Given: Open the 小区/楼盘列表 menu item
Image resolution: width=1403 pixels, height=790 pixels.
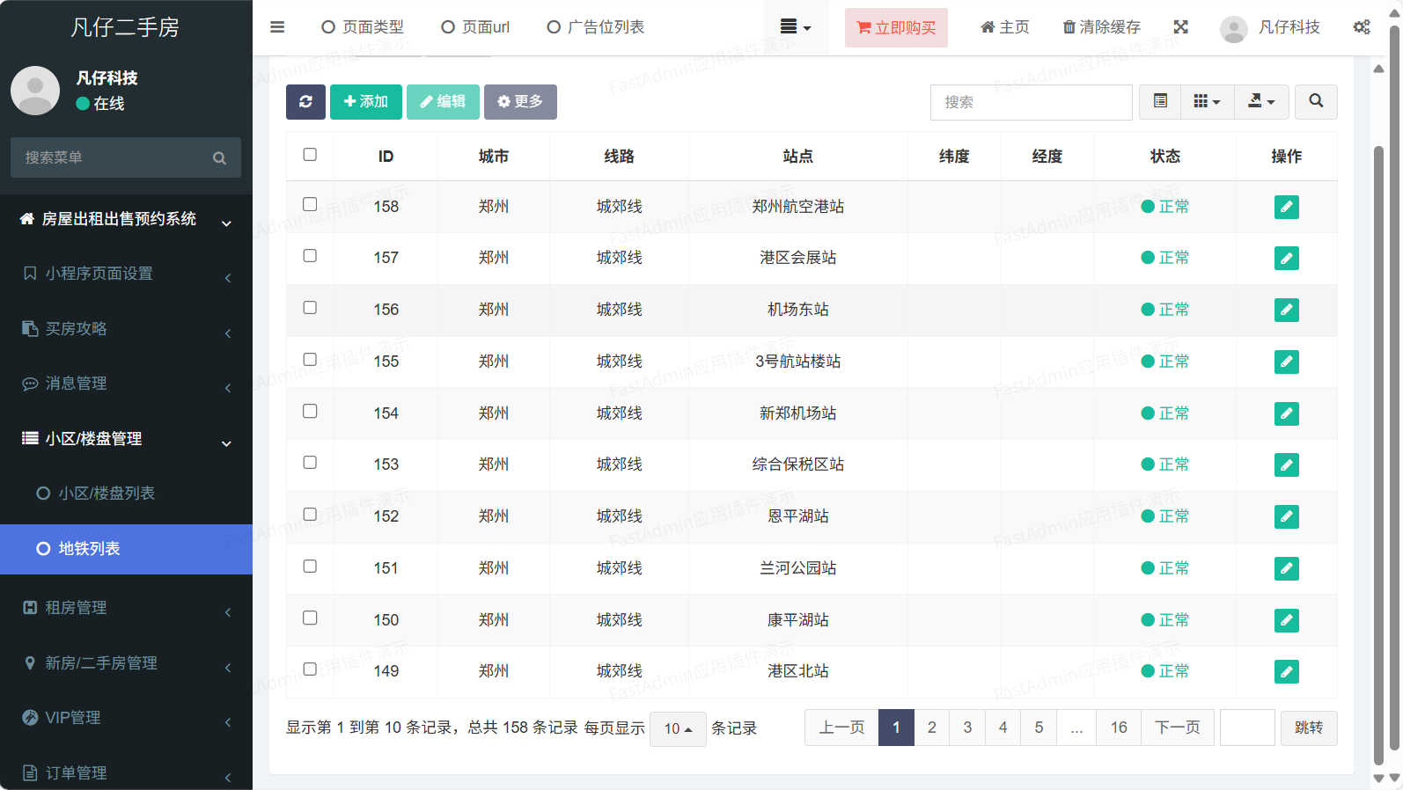Looking at the screenshot, I should coord(107,494).
